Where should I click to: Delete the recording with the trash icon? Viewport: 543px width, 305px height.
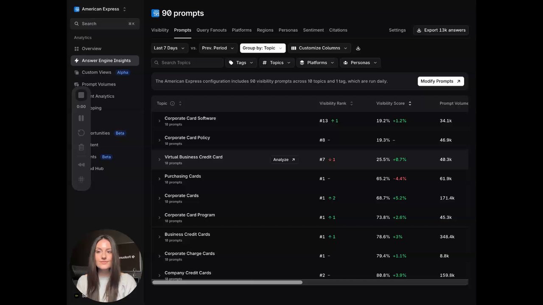point(81,147)
